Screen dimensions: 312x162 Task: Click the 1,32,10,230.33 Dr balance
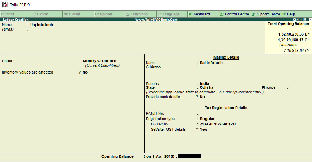pos(294,34)
